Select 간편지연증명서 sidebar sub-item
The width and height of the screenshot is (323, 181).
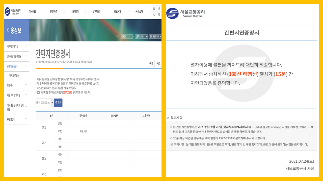coord(14,76)
